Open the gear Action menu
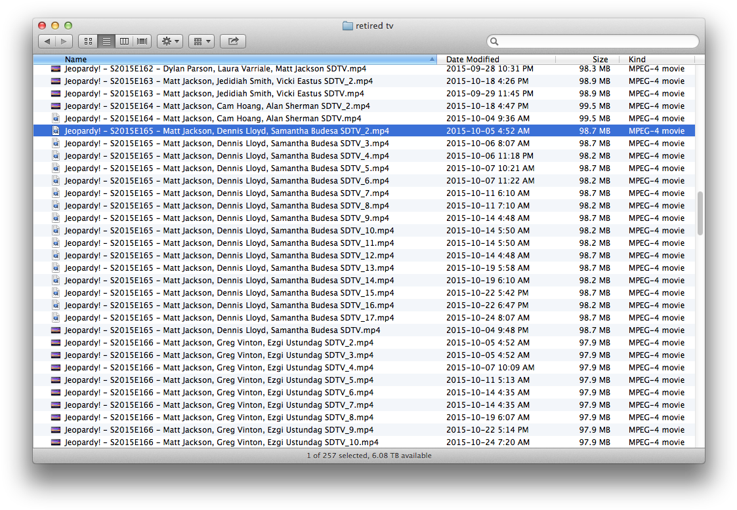Image resolution: width=737 pixels, height=510 pixels. (x=170, y=41)
